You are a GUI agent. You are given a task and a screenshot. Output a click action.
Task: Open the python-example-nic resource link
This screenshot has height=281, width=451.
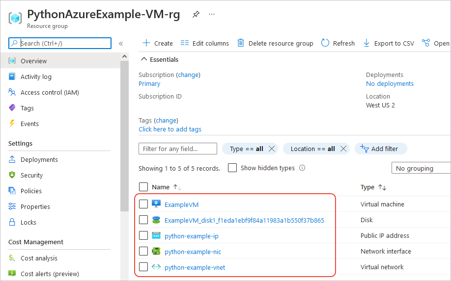(193, 252)
